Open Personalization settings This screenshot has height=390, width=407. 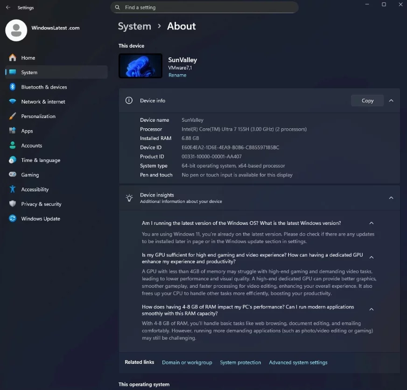click(x=56, y=116)
